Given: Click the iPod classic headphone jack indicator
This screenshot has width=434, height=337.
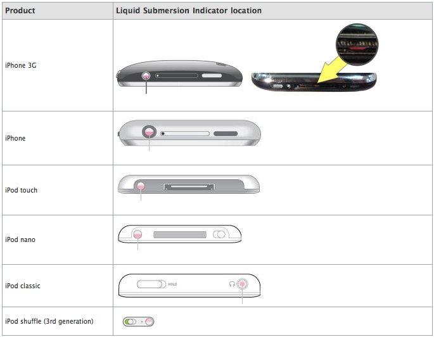Looking at the screenshot, I should coord(243,284).
